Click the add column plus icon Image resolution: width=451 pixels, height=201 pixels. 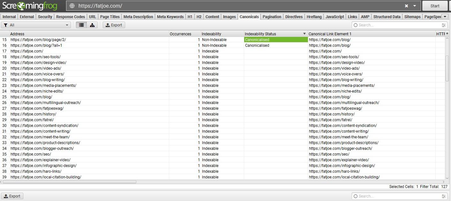coord(447,34)
